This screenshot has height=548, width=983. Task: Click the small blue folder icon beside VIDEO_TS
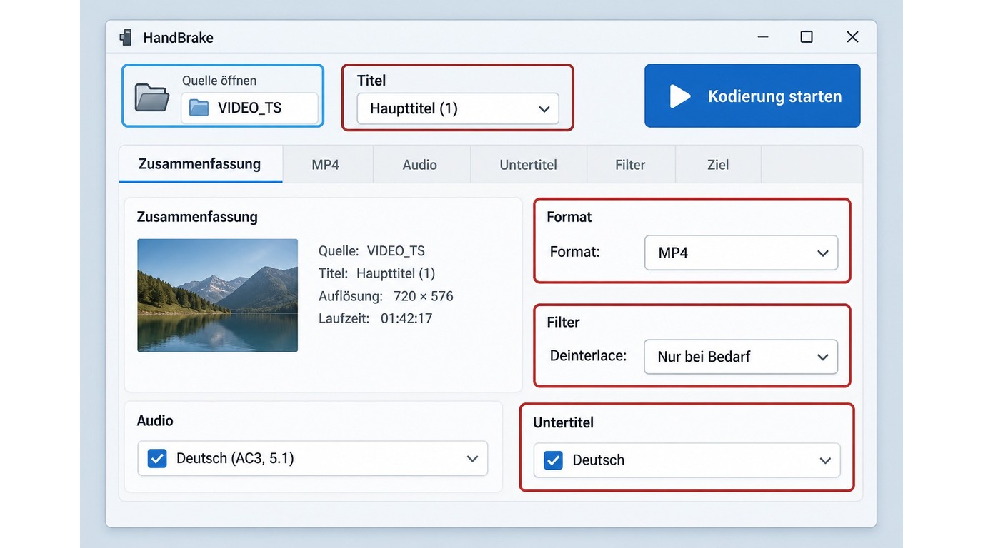pos(199,108)
